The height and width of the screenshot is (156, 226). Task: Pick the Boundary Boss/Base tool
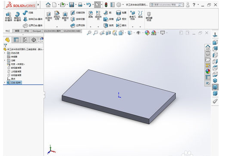pyautogui.click(x=33, y=25)
